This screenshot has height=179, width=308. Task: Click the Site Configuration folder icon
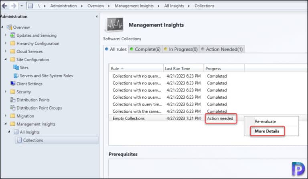pyautogui.click(x=12, y=59)
